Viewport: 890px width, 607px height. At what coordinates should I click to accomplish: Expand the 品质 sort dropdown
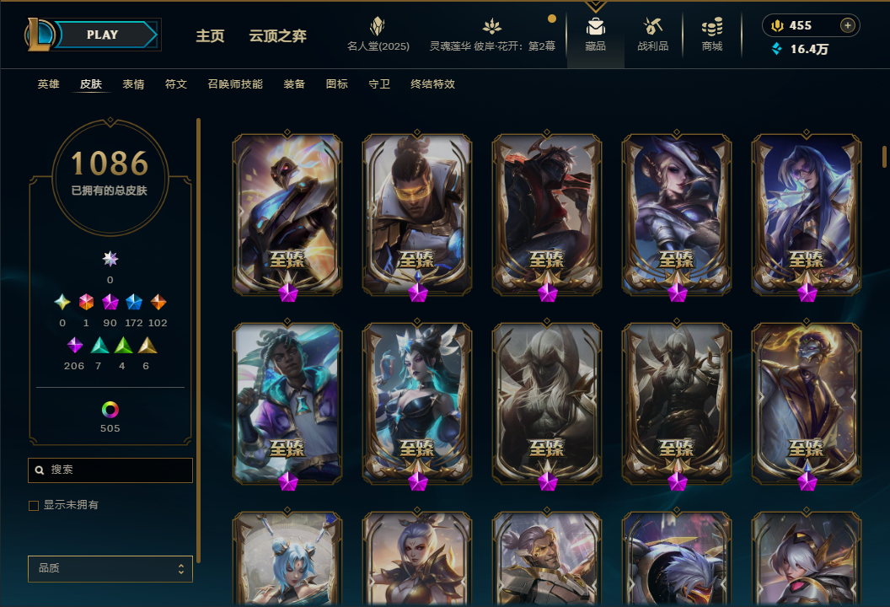110,568
